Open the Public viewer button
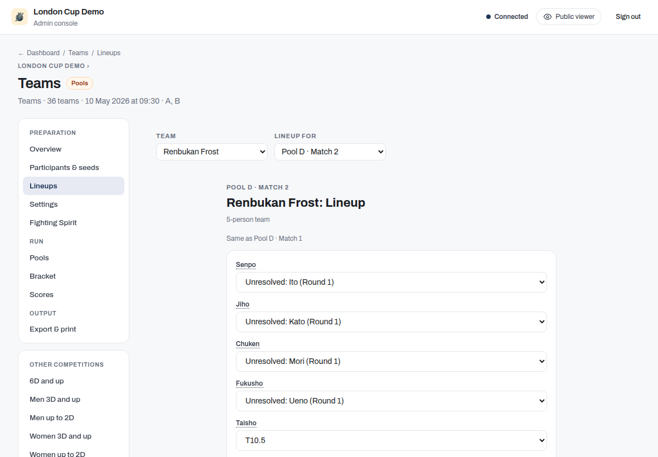Image resolution: width=658 pixels, height=457 pixels. (569, 17)
